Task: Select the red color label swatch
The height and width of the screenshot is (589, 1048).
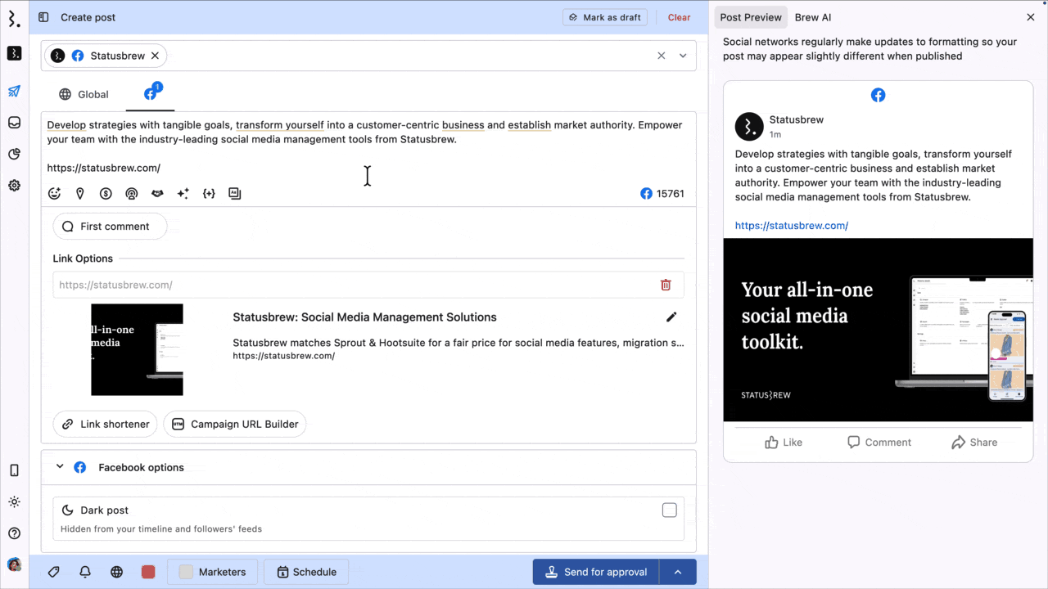Action: point(148,572)
